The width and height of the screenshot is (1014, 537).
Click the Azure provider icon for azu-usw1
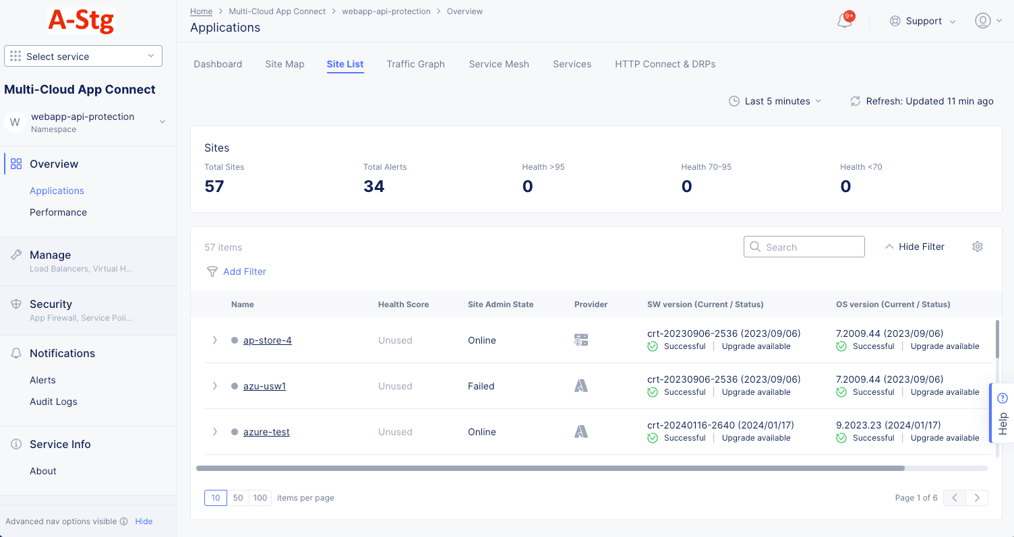tap(580, 386)
